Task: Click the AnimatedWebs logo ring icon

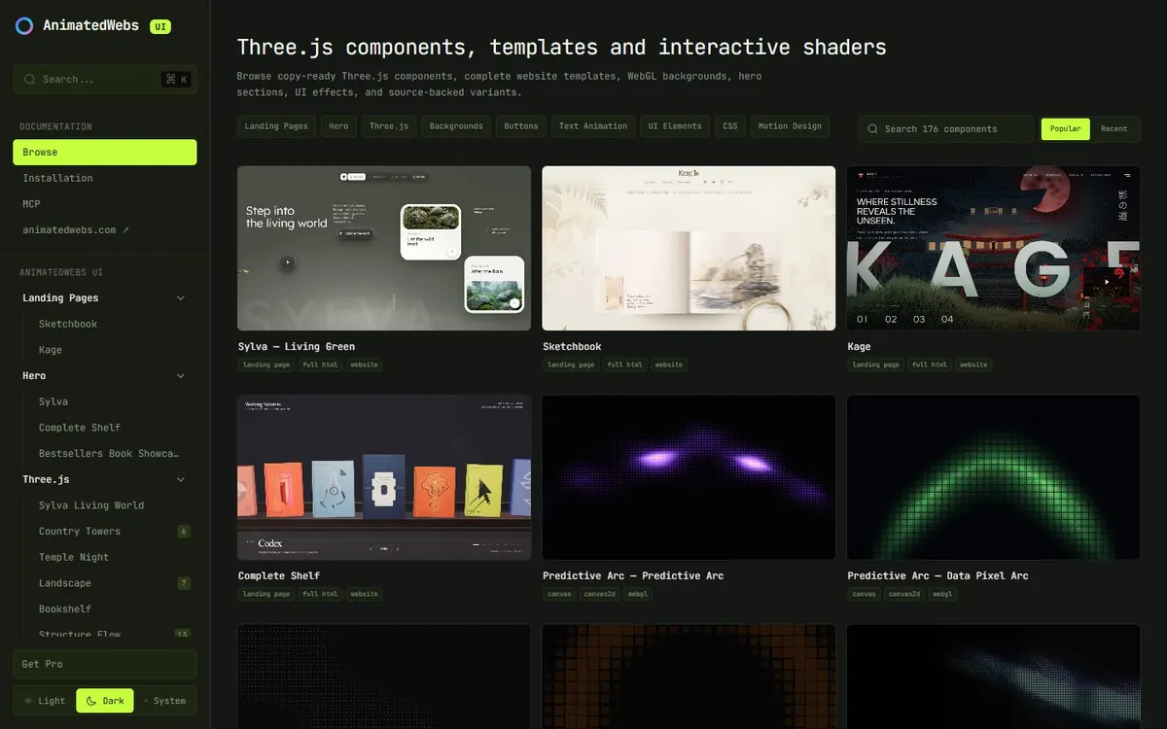Action: [x=24, y=26]
